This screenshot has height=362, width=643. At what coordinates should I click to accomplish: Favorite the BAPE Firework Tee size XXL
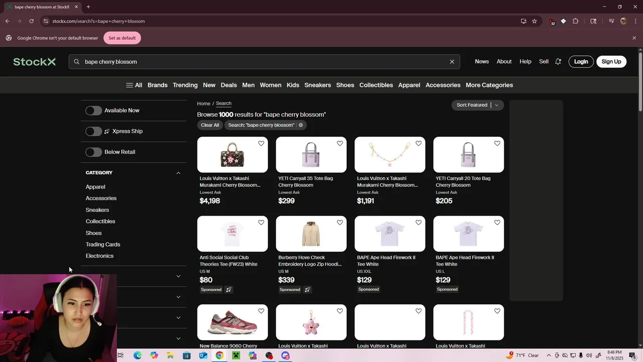[x=418, y=222]
